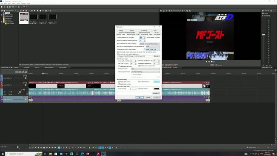The image size is (277, 156).
Task: Open Background color dropdown showing Black
Action: coord(145,69)
